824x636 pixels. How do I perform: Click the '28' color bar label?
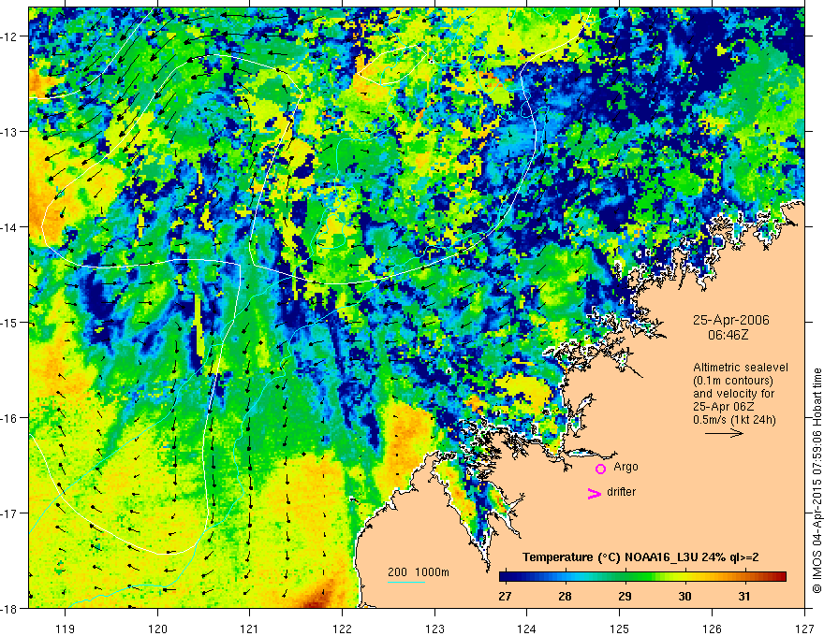565,597
